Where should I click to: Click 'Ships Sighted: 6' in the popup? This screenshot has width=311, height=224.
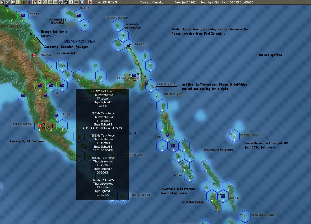point(103,169)
